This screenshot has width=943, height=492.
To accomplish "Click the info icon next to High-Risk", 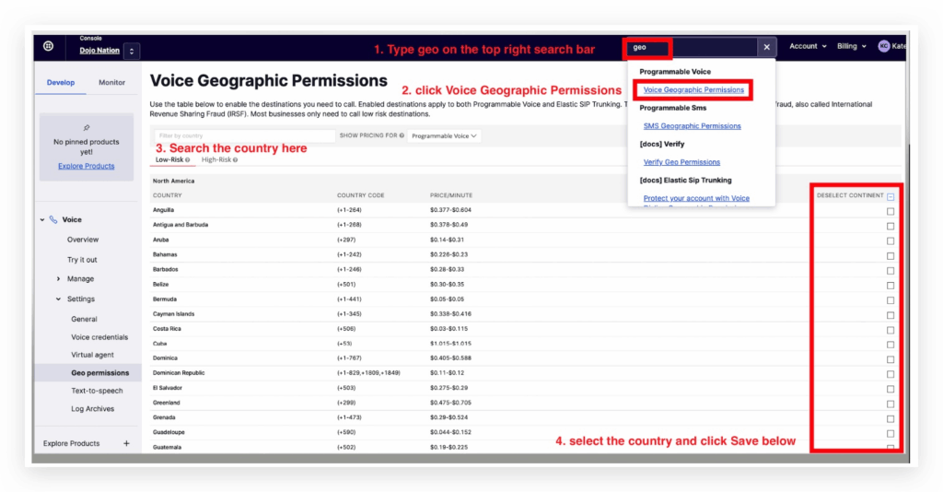I will [x=235, y=160].
